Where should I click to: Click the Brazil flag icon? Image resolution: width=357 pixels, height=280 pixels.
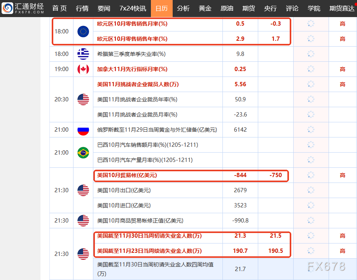point(83,153)
